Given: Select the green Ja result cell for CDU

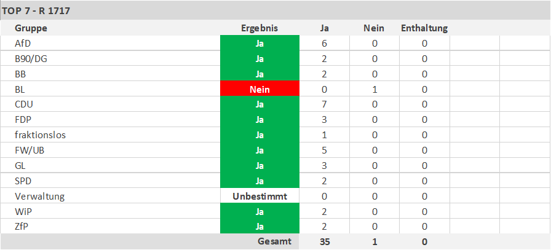Looking at the screenshot, I should 260,104.
